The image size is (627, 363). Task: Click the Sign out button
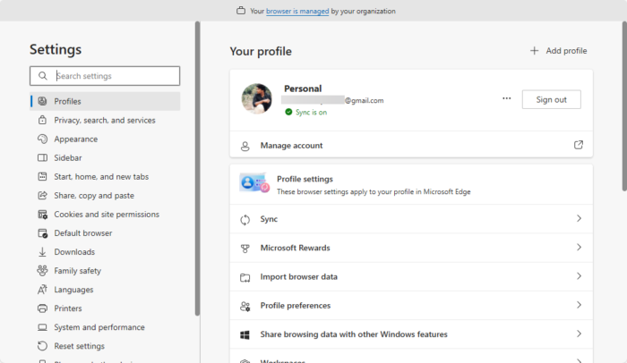point(551,99)
